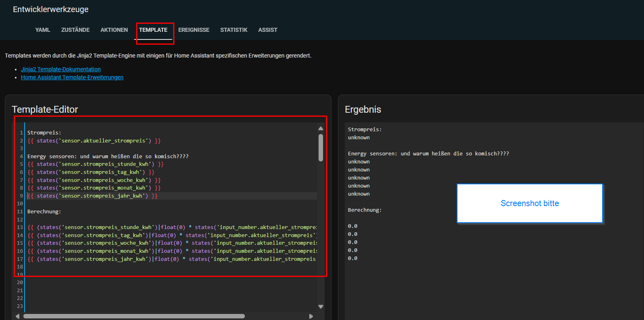Open the EREIGNISSE tab
The height and width of the screenshot is (320, 644).
(194, 30)
